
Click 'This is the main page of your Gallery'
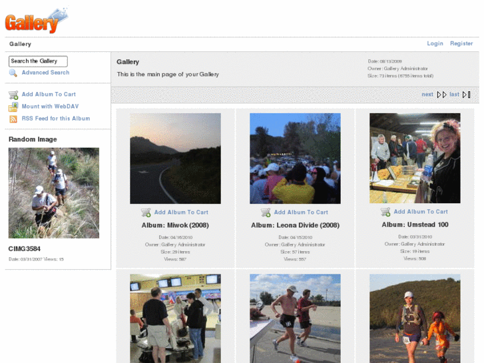168,75
